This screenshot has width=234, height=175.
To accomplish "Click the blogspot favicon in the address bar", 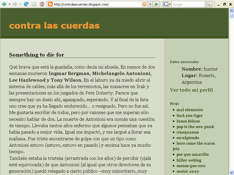I will 50,4.
